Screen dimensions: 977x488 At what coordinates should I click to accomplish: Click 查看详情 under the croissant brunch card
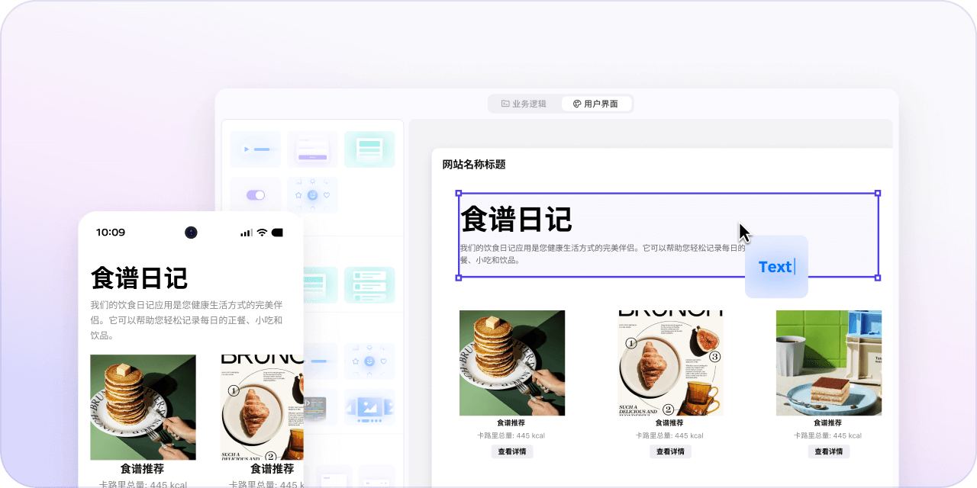coord(670,451)
